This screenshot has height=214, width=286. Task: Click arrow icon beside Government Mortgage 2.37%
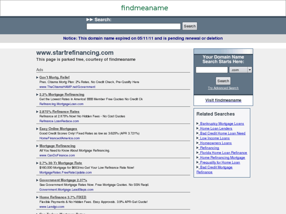tap(37, 180)
